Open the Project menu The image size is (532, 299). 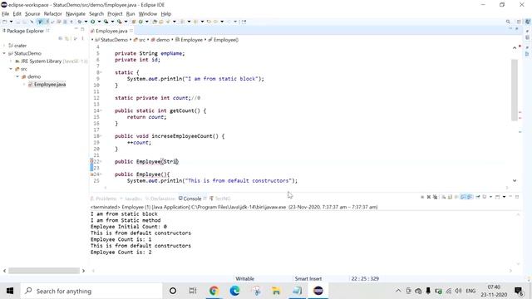point(115,14)
